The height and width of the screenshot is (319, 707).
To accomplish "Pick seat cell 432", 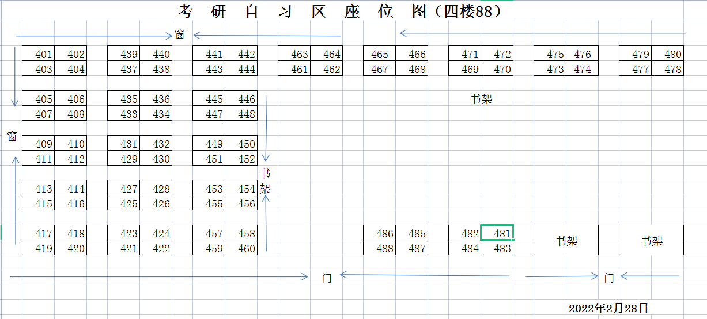I will pos(156,144).
